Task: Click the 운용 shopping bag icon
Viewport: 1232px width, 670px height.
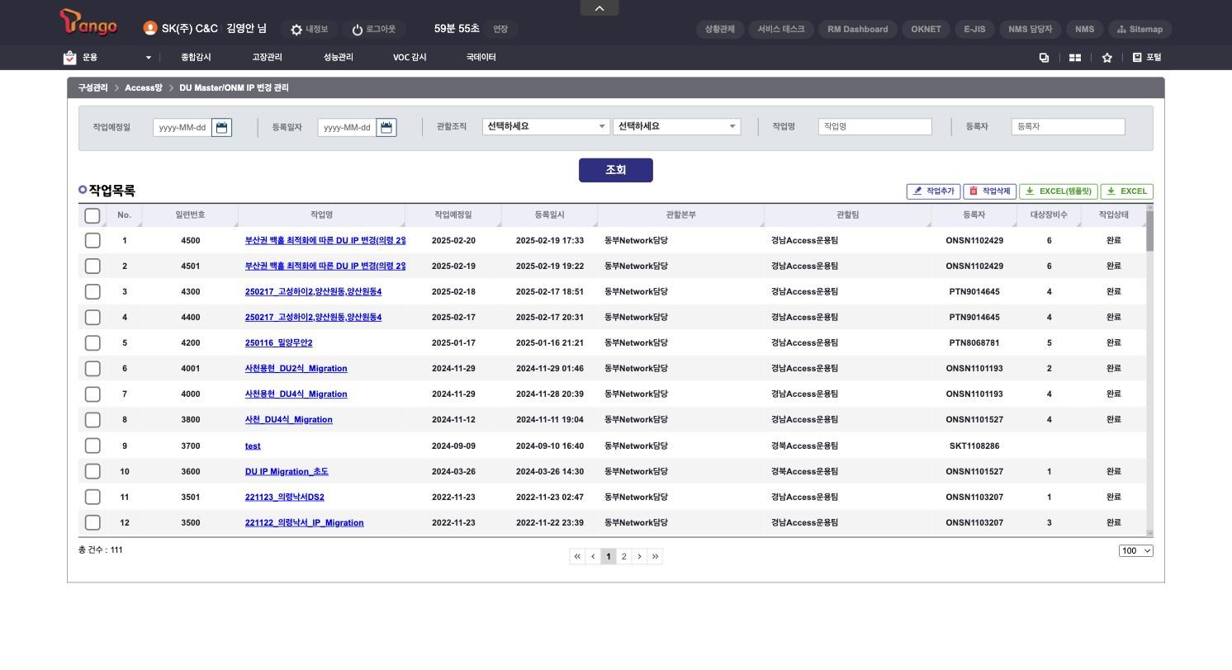Action: pos(69,58)
